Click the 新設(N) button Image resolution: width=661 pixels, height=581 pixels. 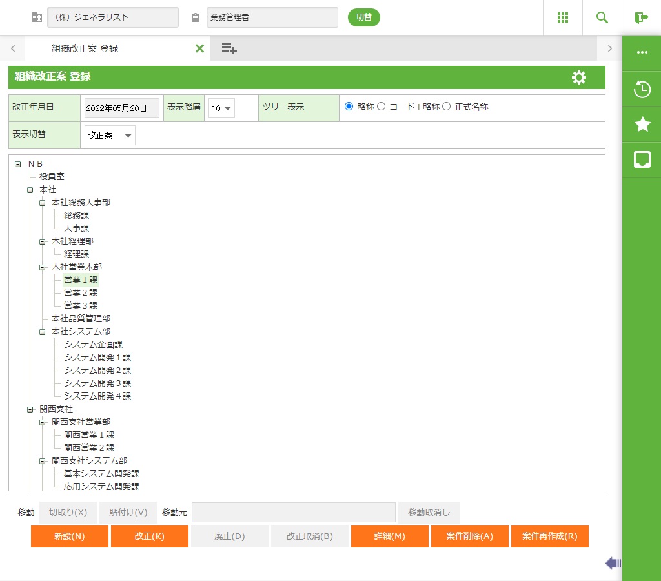(x=69, y=536)
